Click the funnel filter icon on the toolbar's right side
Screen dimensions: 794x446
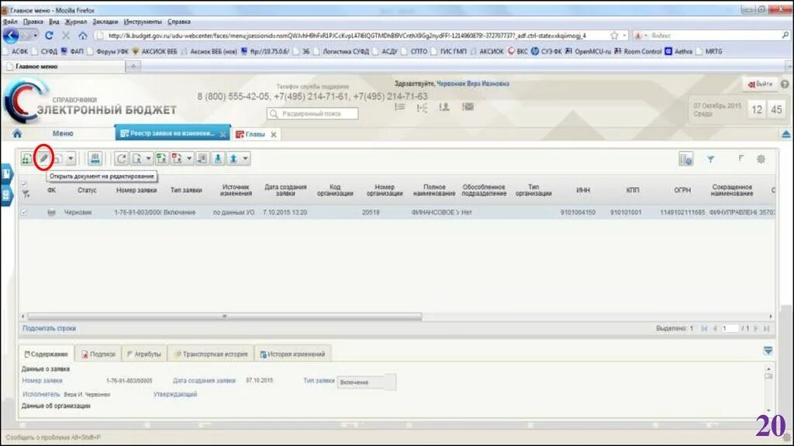click(710, 160)
